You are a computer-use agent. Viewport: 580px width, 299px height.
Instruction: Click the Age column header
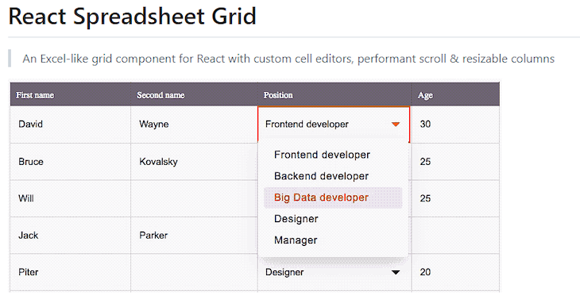tap(455, 95)
